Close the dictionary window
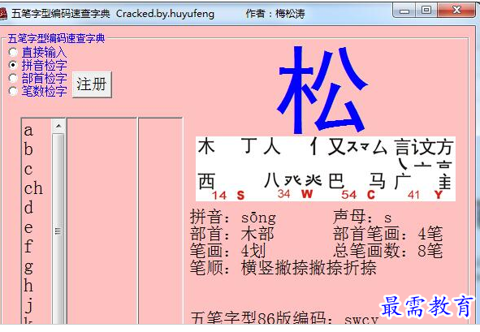 point(457,10)
